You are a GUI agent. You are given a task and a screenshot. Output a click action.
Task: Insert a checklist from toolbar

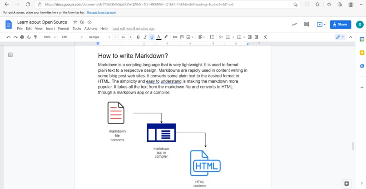(x=221, y=37)
